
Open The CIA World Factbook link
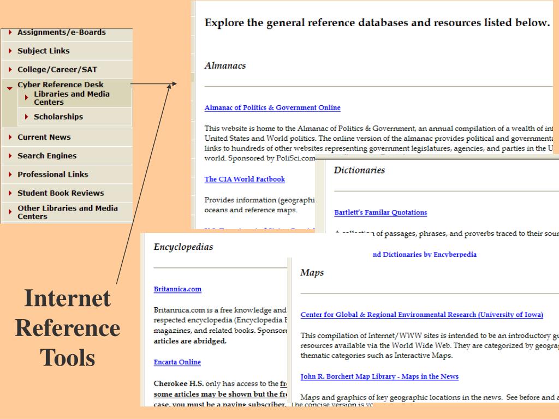[x=245, y=179]
